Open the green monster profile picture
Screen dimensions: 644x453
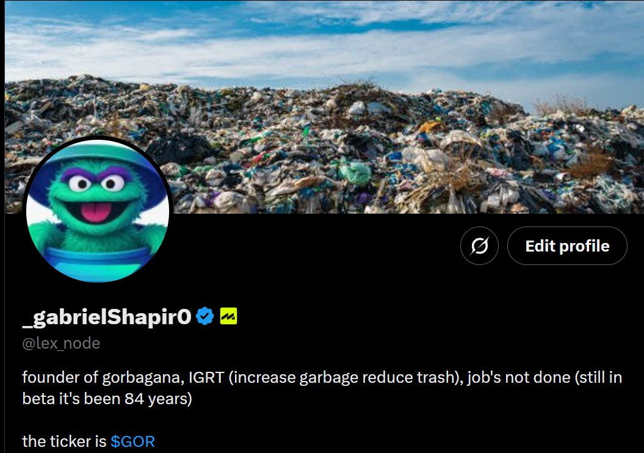coord(98,209)
